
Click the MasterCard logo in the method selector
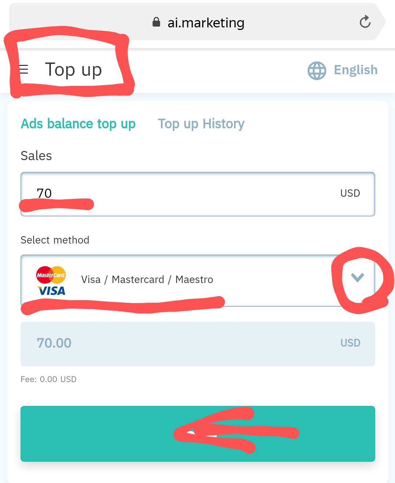click(51, 275)
